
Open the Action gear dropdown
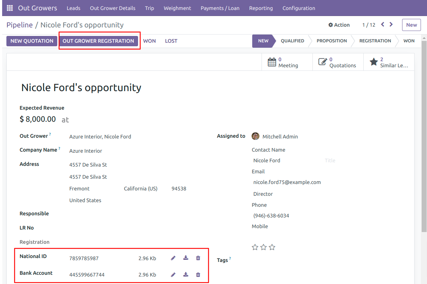click(339, 25)
